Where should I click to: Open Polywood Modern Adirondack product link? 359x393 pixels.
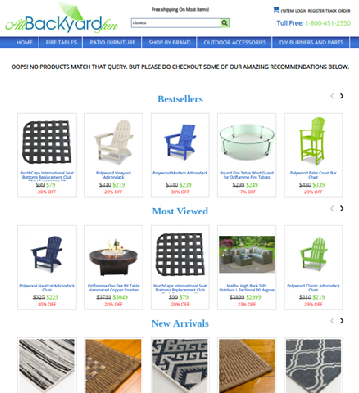pyautogui.click(x=180, y=173)
